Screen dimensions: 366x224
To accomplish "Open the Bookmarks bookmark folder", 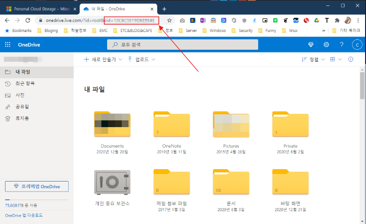I will click(18, 31).
